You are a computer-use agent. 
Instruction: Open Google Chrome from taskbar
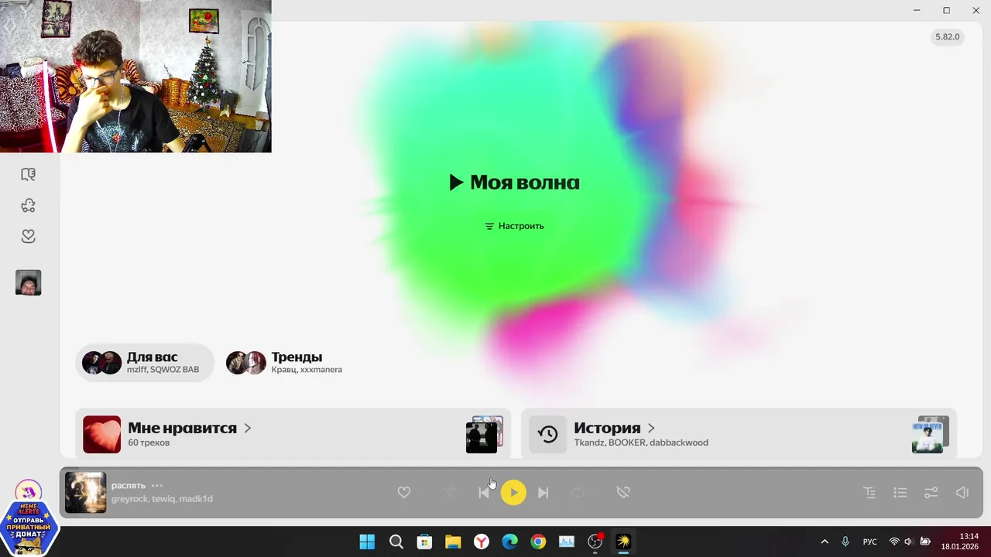538,542
